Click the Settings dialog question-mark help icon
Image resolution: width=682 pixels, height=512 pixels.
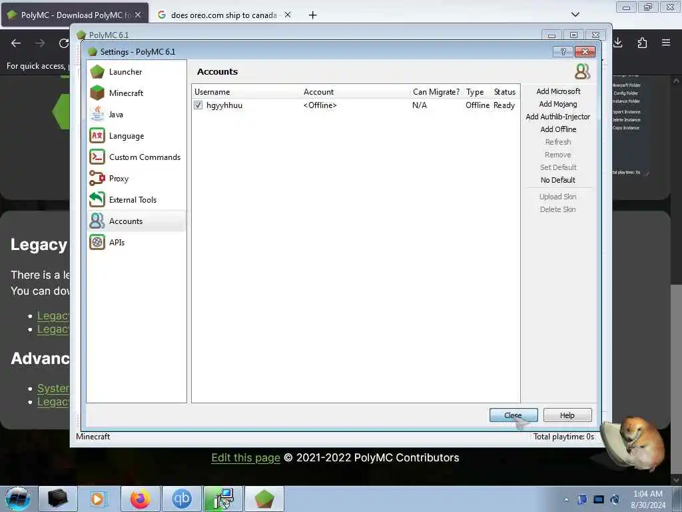[563, 52]
